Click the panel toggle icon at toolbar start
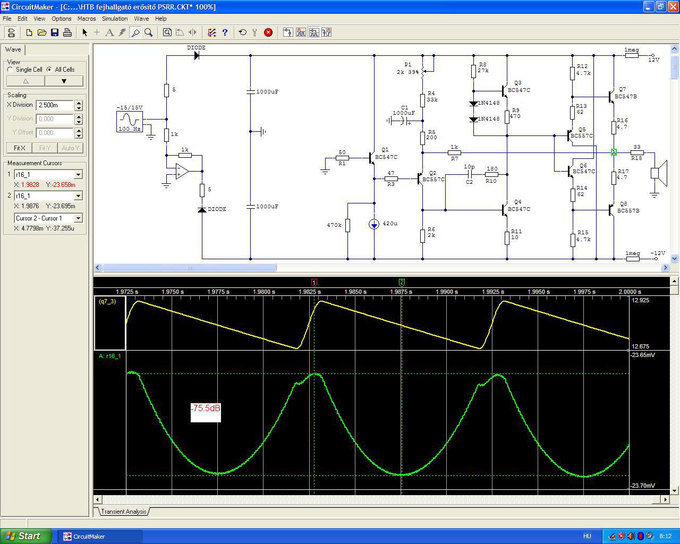This screenshot has width=680, height=544. coord(11,32)
